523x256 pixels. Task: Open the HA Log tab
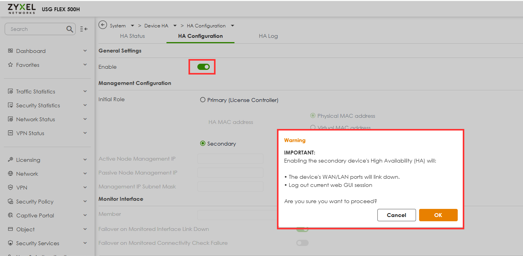(x=268, y=36)
